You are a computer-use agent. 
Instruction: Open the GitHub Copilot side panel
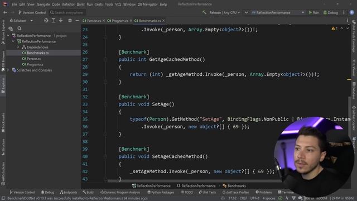pos(354,118)
